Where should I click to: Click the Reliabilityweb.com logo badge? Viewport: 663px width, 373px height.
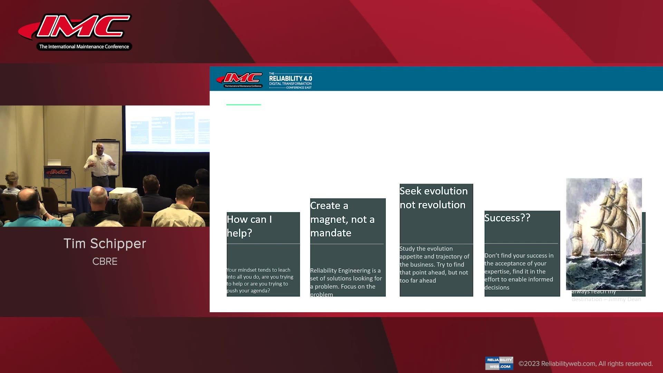coord(499,363)
